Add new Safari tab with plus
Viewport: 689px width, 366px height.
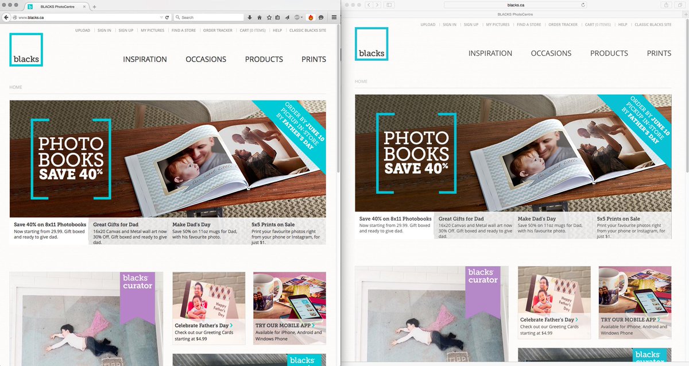coord(686,14)
